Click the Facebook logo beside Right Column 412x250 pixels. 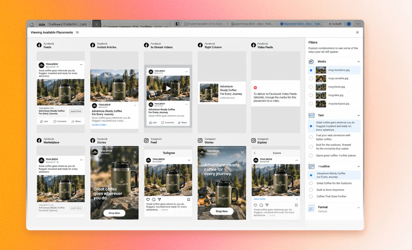pos(200,45)
